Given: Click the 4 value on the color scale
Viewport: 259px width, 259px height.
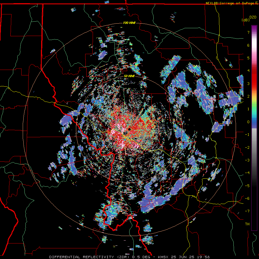Looking at the screenshot, I should pyautogui.click(x=248, y=71).
